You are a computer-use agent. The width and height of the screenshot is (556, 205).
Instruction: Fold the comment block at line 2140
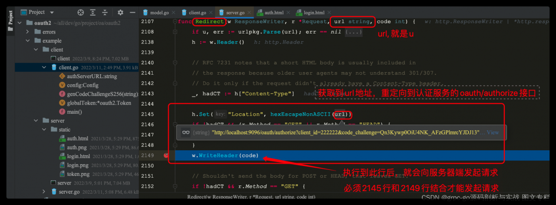[175, 63]
